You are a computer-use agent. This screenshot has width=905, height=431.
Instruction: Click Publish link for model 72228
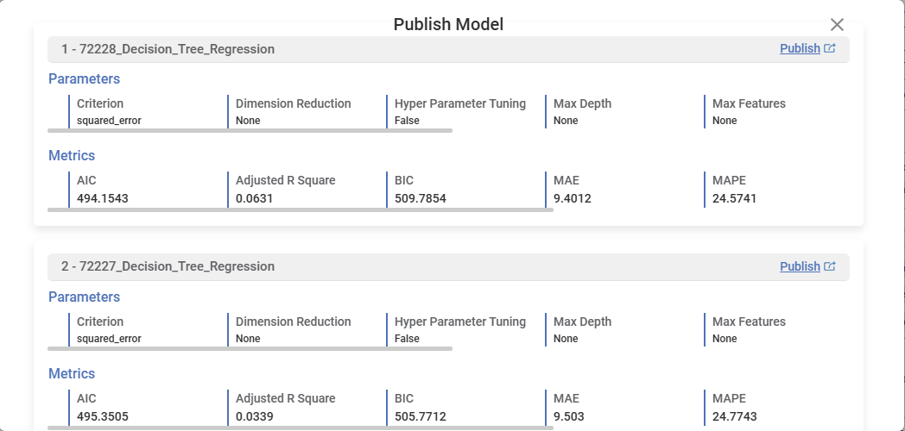[799, 49]
